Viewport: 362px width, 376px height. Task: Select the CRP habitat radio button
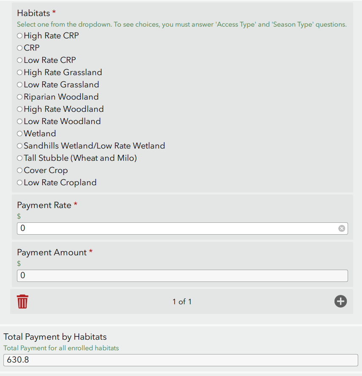pos(20,48)
